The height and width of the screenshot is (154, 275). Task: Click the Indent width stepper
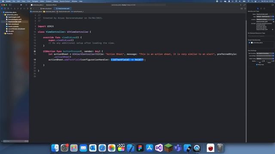(273, 61)
